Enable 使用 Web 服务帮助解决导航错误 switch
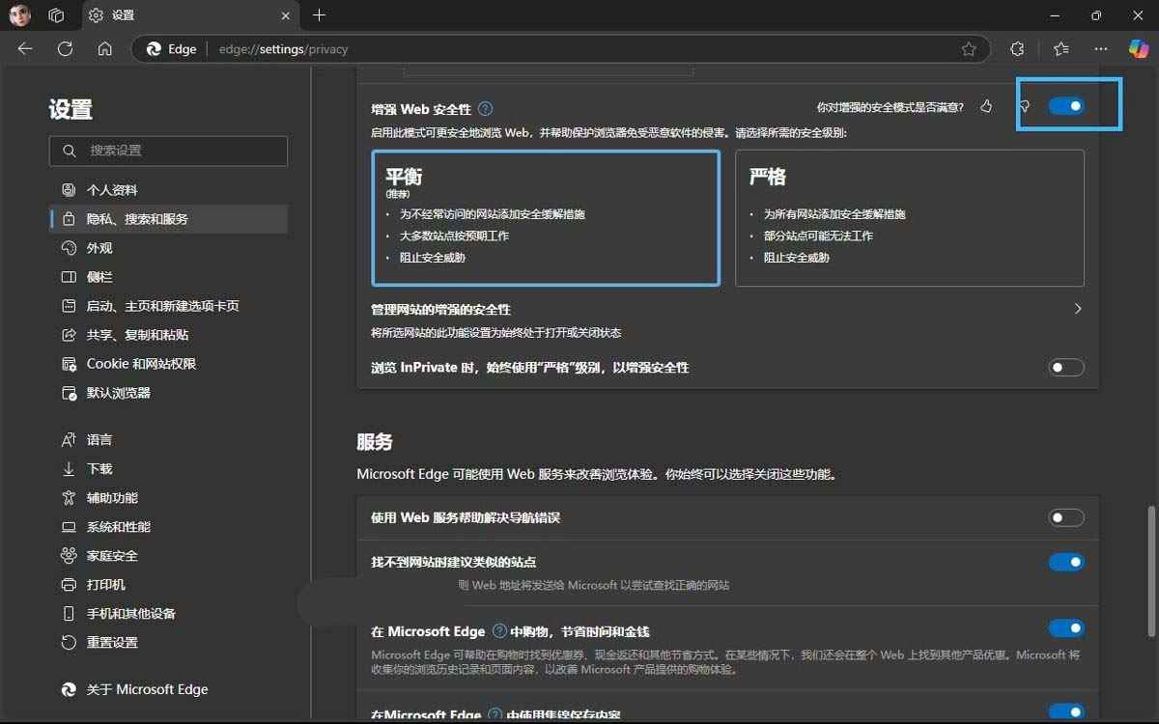Screen dimensions: 1159x724 point(1066,518)
